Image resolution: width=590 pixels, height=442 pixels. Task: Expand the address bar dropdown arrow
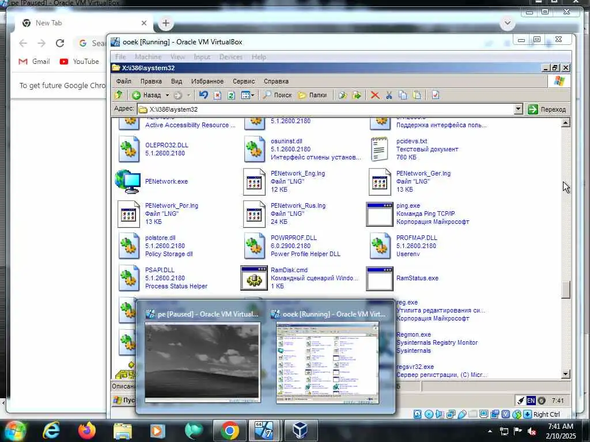click(518, 109)
